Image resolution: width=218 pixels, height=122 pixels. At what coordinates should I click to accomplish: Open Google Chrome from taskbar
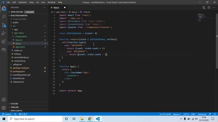coord(90,119)
